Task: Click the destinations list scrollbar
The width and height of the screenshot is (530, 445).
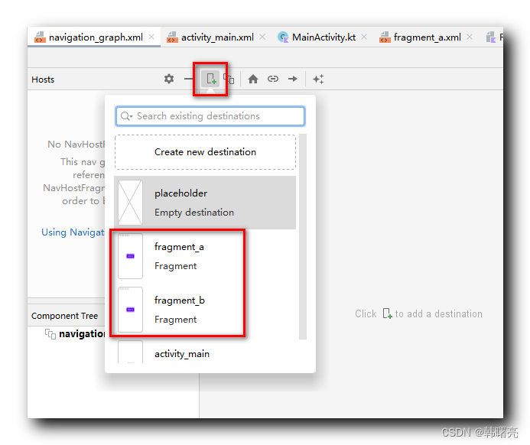Action: (x=303, y=236)
